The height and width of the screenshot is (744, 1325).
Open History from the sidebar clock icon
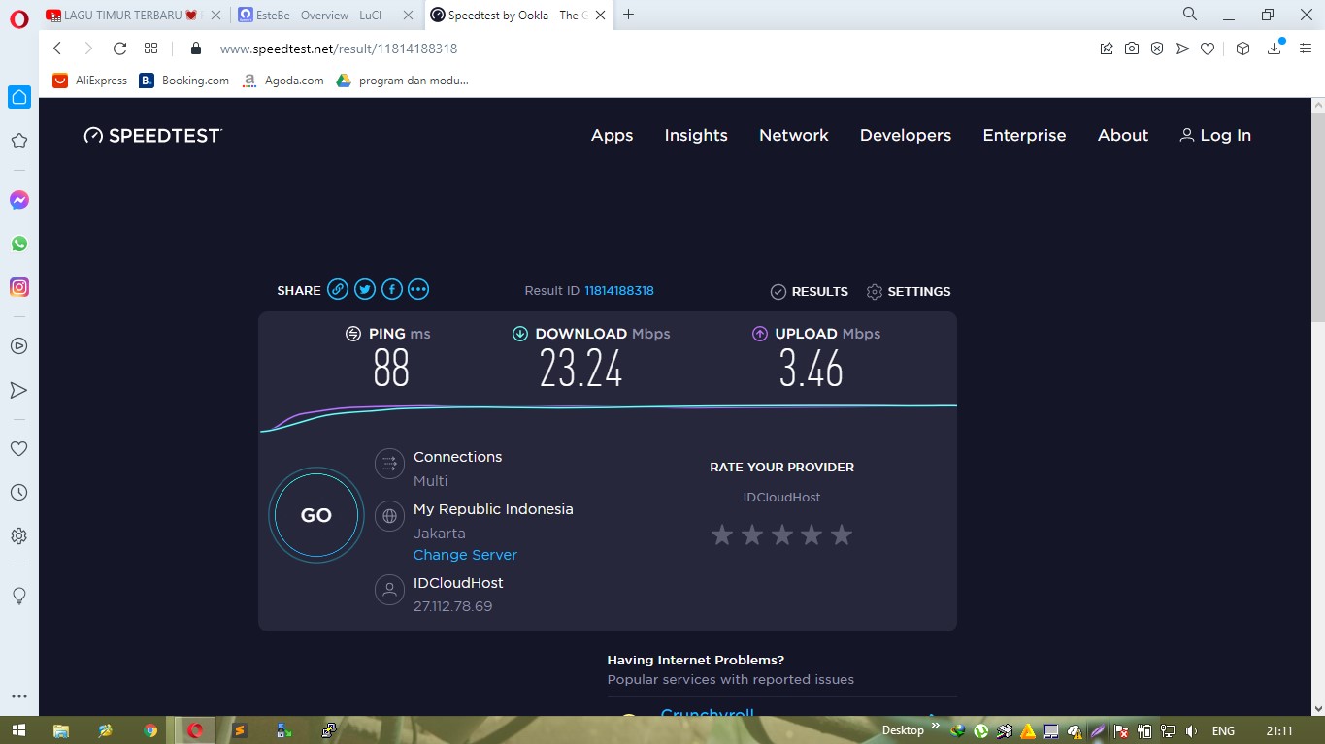click(18, 493)
